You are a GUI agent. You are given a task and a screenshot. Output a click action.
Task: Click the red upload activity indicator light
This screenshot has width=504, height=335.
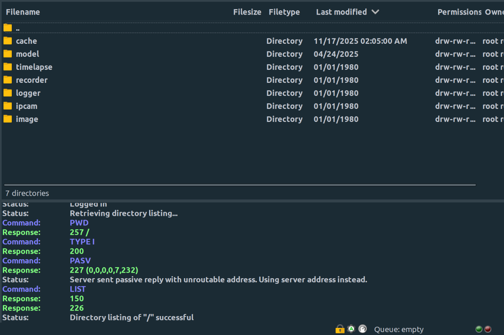[x=487, y=329]
